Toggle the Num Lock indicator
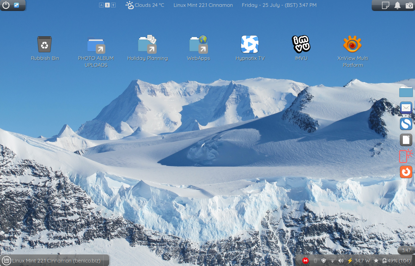 pyautogui.click(x=107, y=5)
